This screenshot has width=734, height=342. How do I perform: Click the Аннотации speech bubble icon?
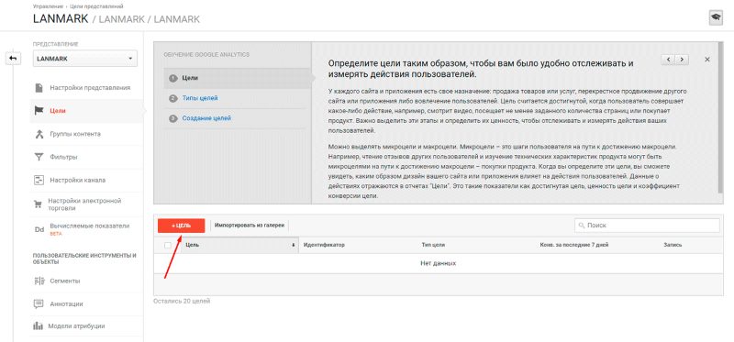pyautogui.click(x=39, y=303)
